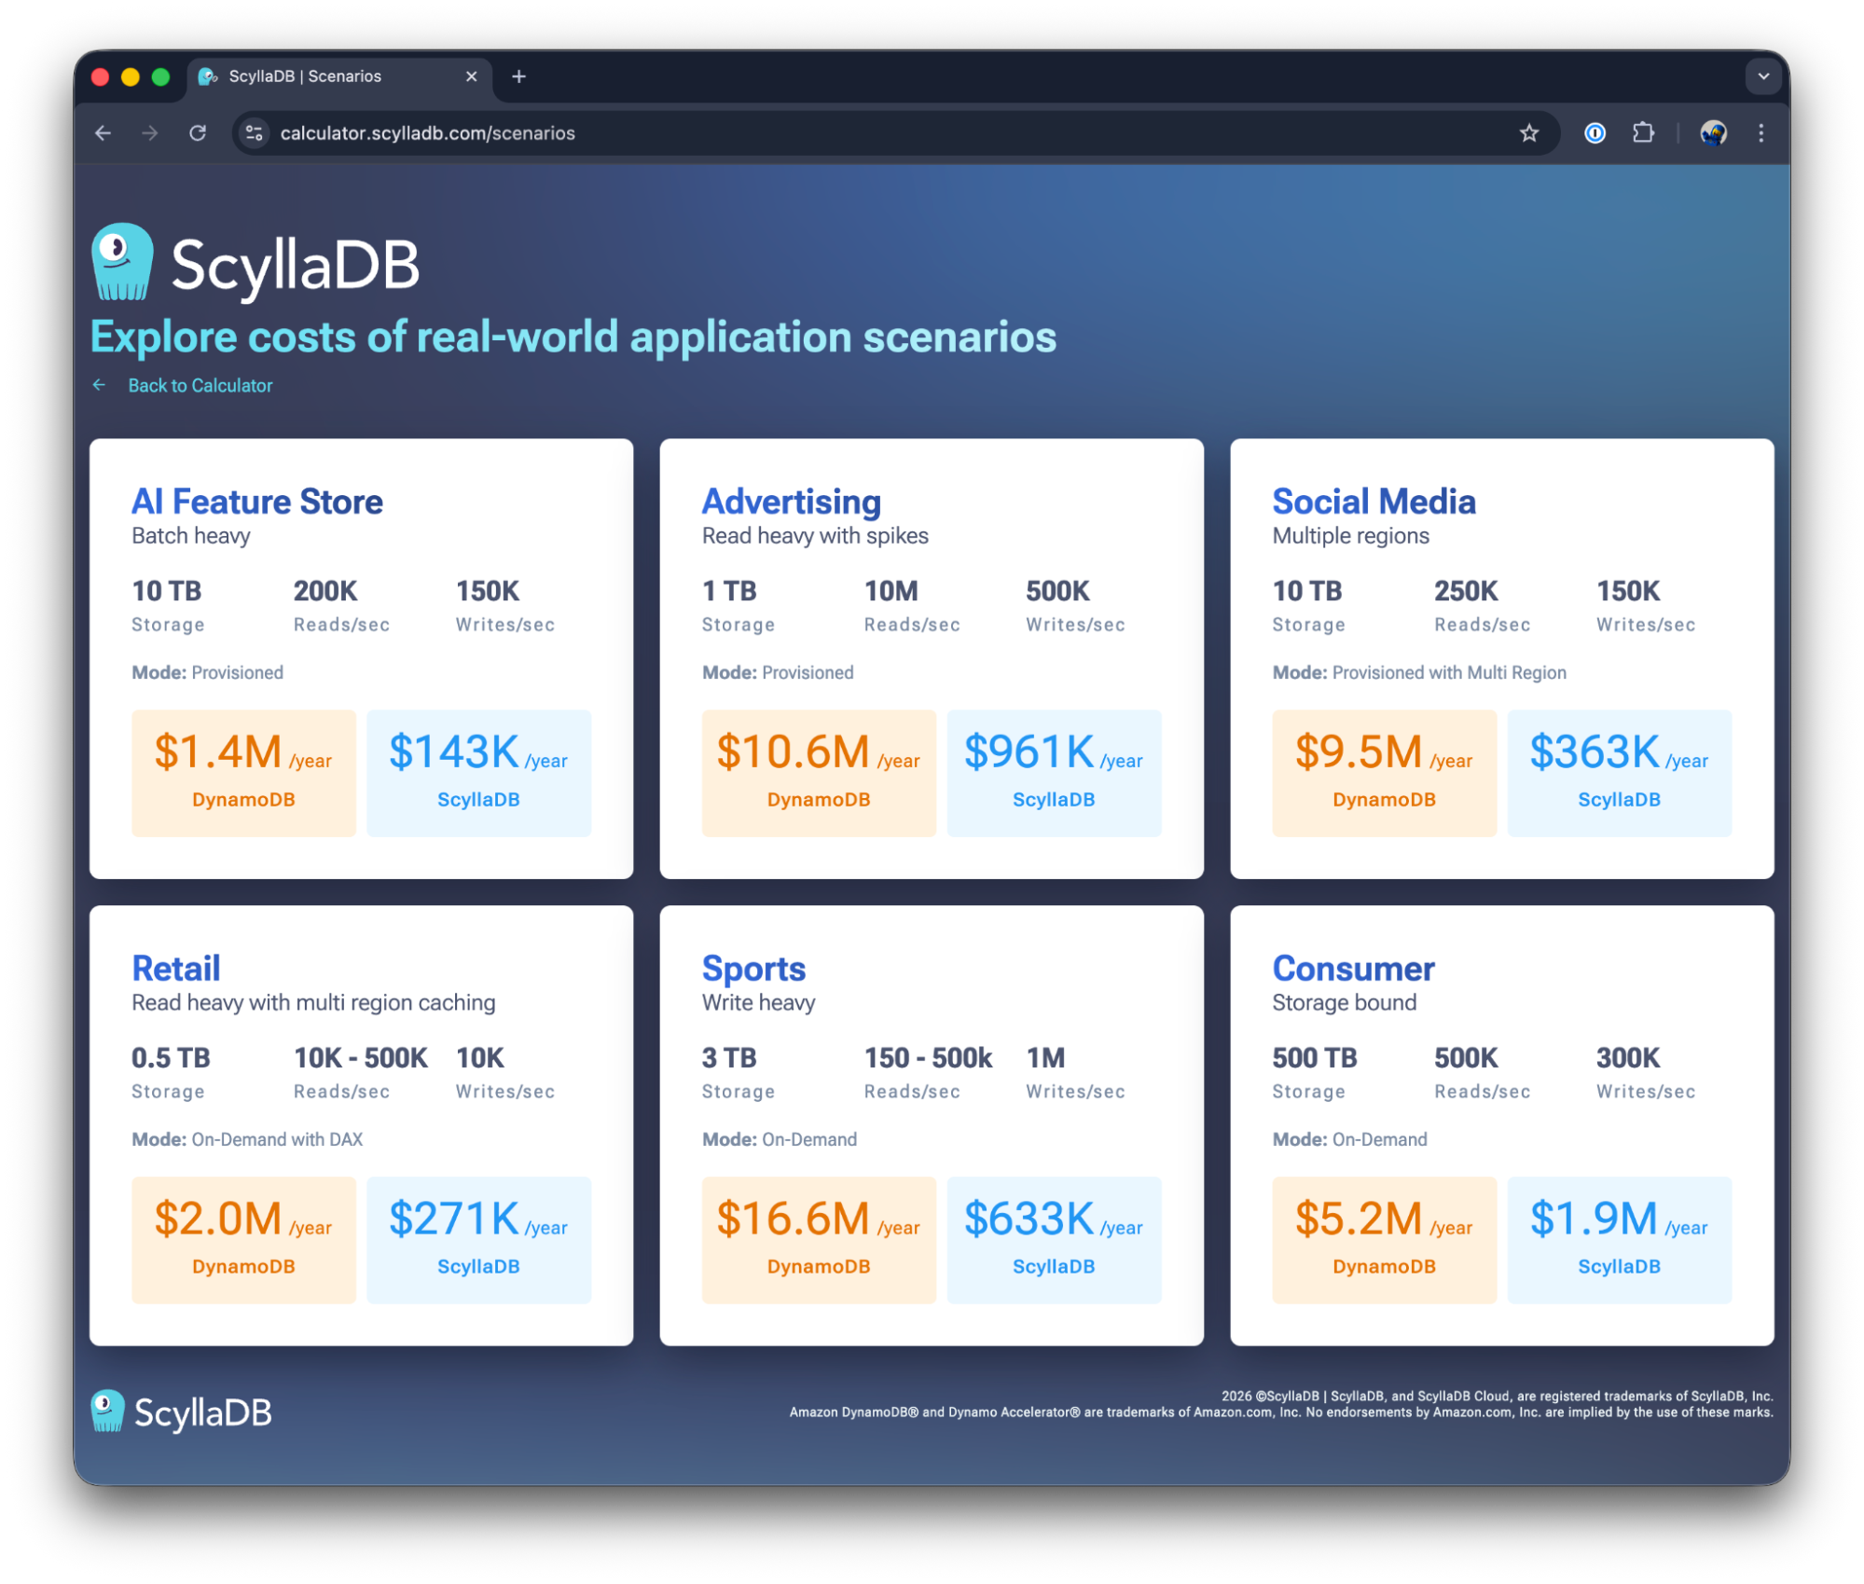
Task: Close the ScyllaDB Scenarios tab
Action: pyautogui.click(x=471, y=76)
